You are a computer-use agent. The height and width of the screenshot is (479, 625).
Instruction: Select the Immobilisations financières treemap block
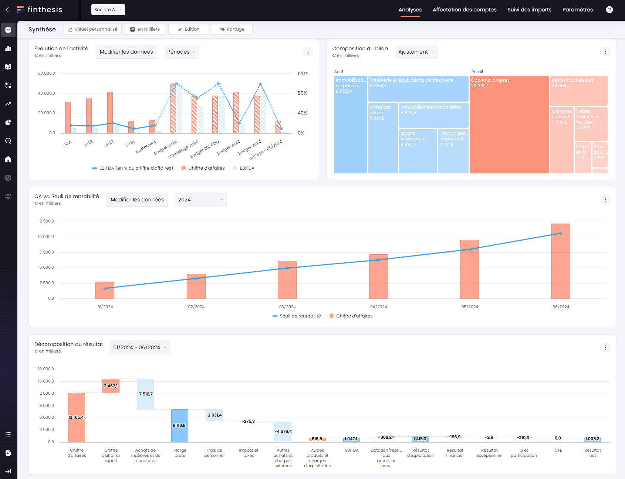tap(434, 115)
